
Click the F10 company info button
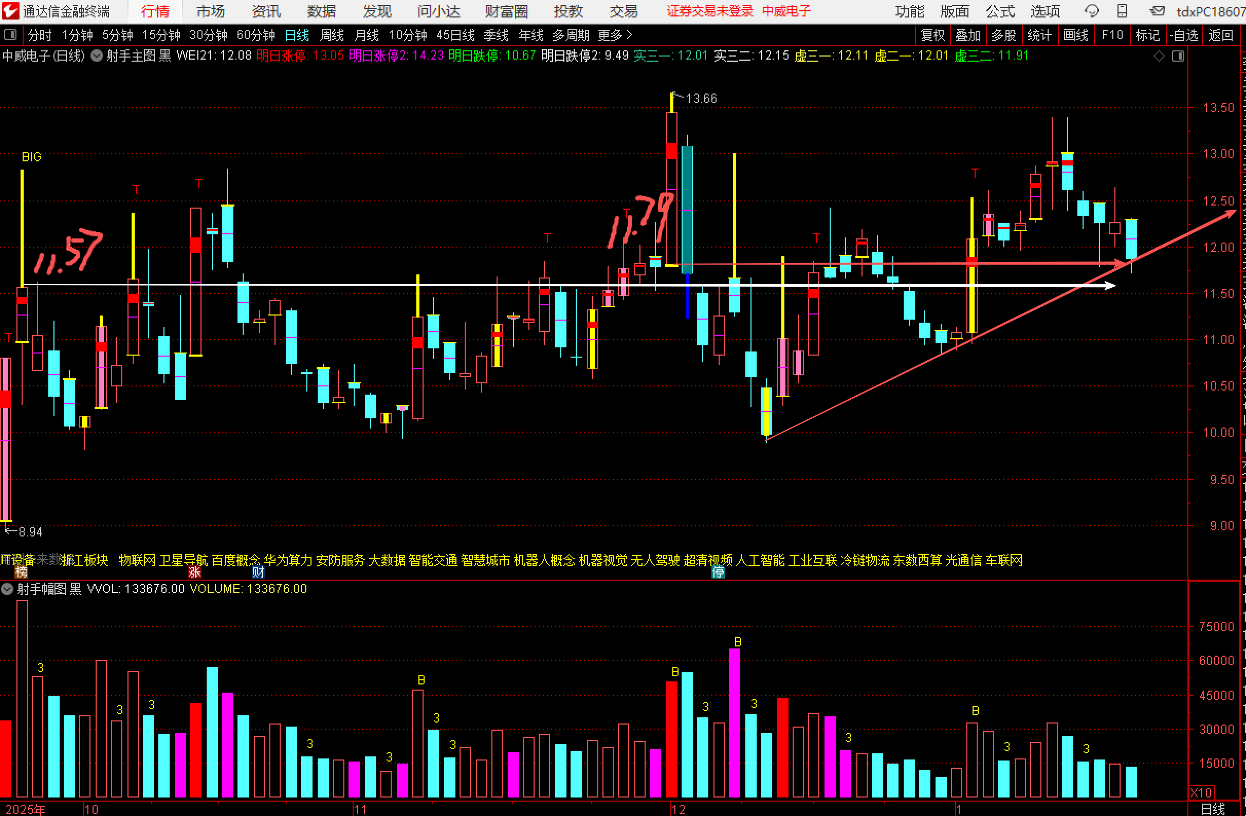1112,35
